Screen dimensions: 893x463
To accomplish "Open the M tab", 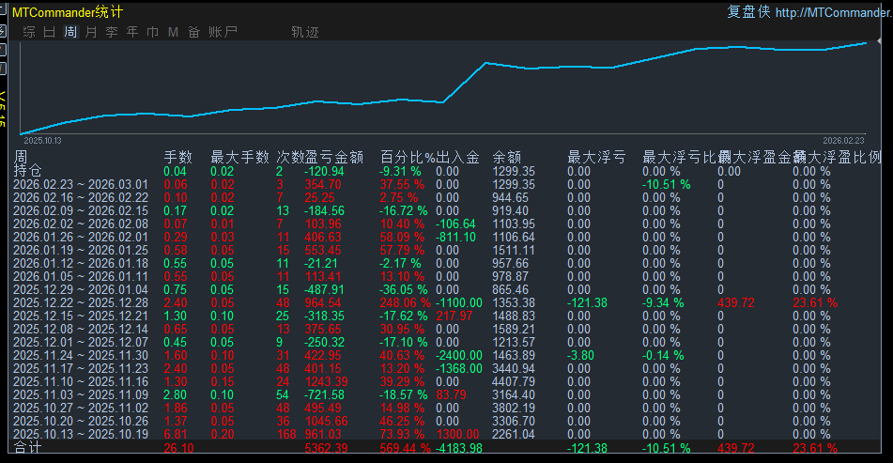I will coord(173,32).
